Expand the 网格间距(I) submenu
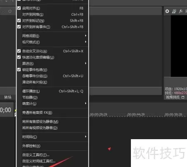 pyautogui.click(x=52, y=36)
